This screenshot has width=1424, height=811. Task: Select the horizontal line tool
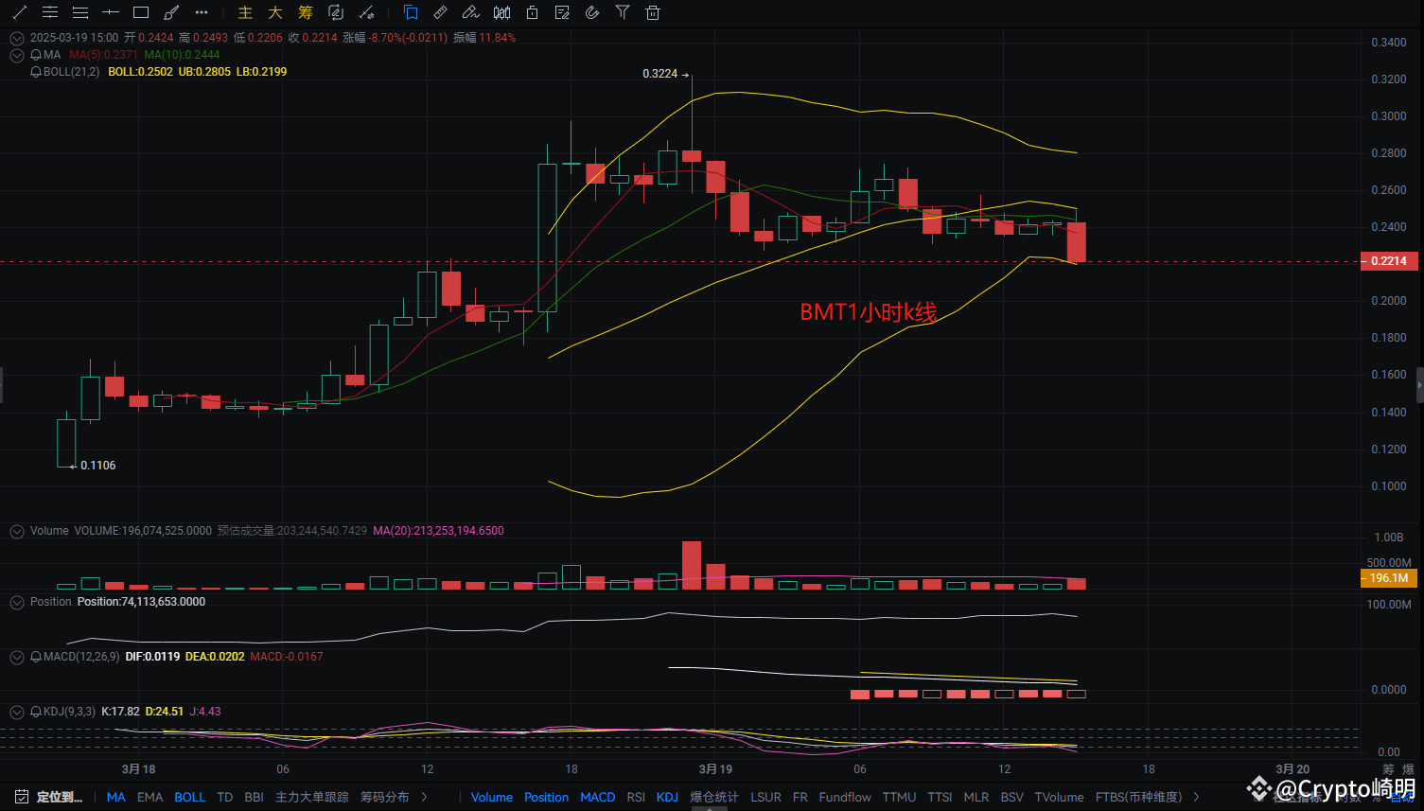coord(110,12)
